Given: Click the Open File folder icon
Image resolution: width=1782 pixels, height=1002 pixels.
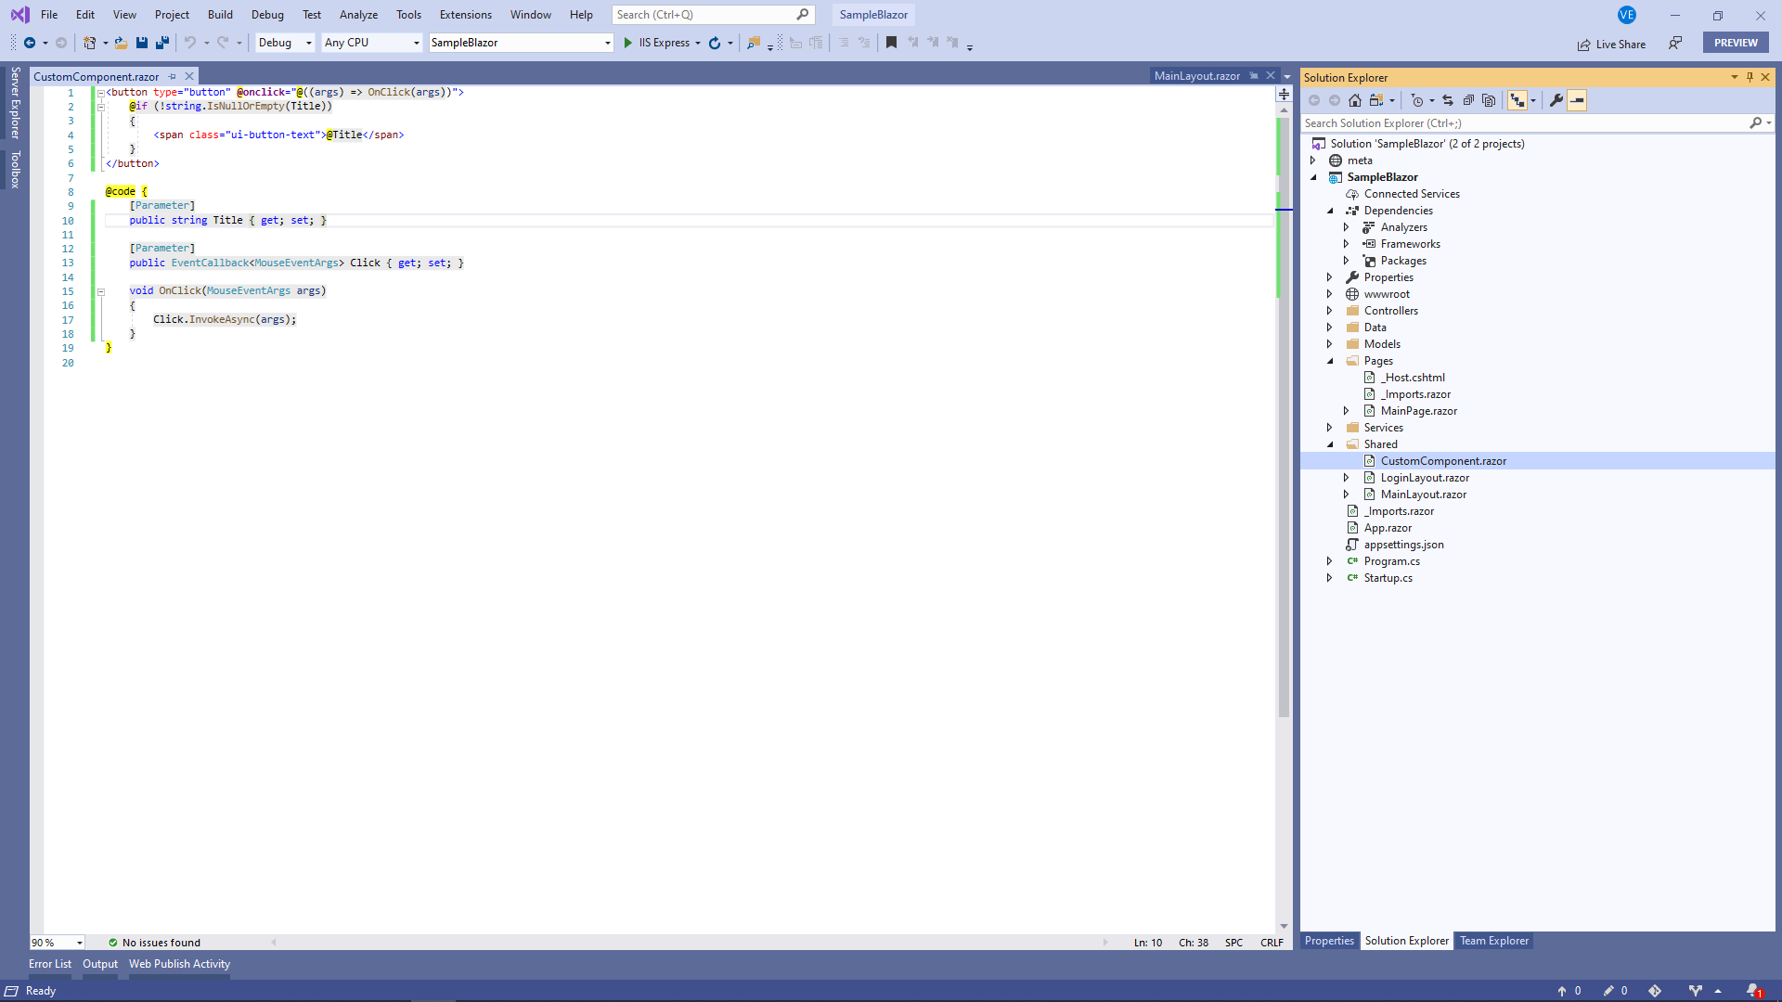Looking at the screenshot, I should (121, 43).
